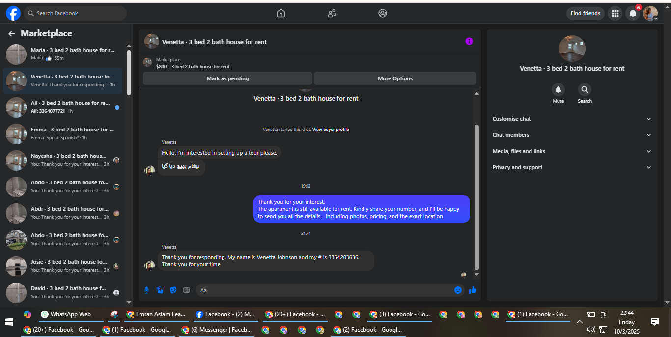Choose a GIF with the GIF icon

[x=186, y=290]
